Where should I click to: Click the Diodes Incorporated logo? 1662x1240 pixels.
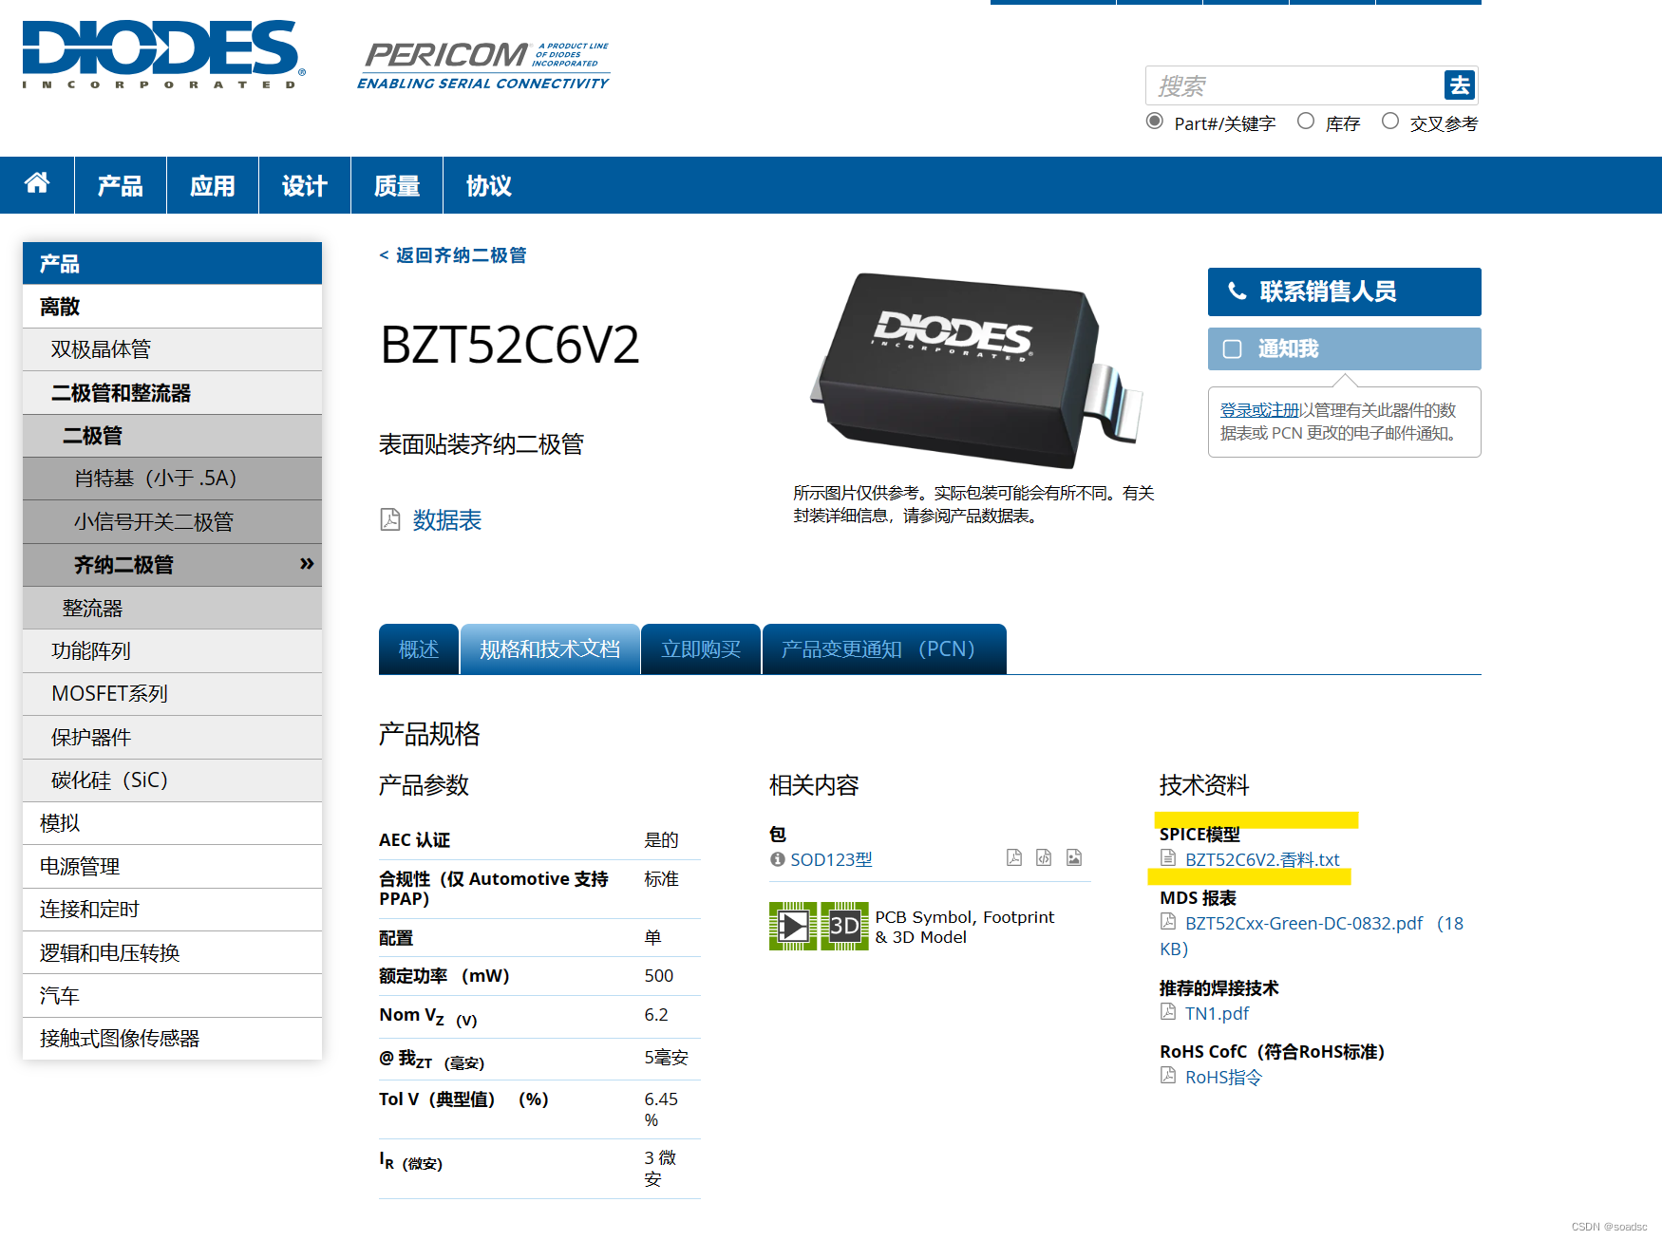tap(164, 55)
